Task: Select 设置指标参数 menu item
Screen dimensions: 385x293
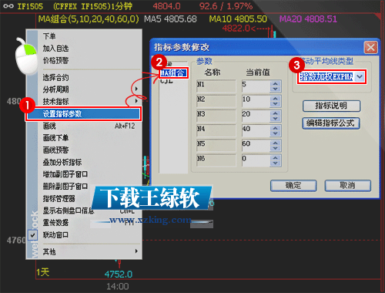Action: click(84, 113)
